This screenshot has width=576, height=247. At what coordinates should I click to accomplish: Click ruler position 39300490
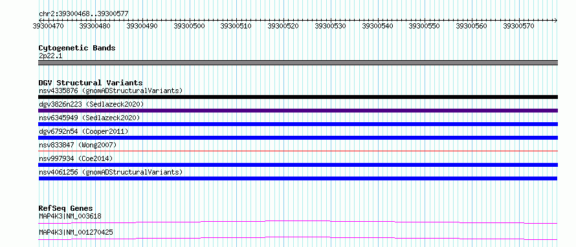[142, 27]
